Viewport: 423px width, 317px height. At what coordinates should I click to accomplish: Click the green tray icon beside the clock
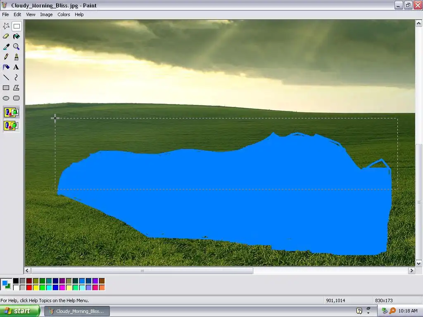point(385,311)
